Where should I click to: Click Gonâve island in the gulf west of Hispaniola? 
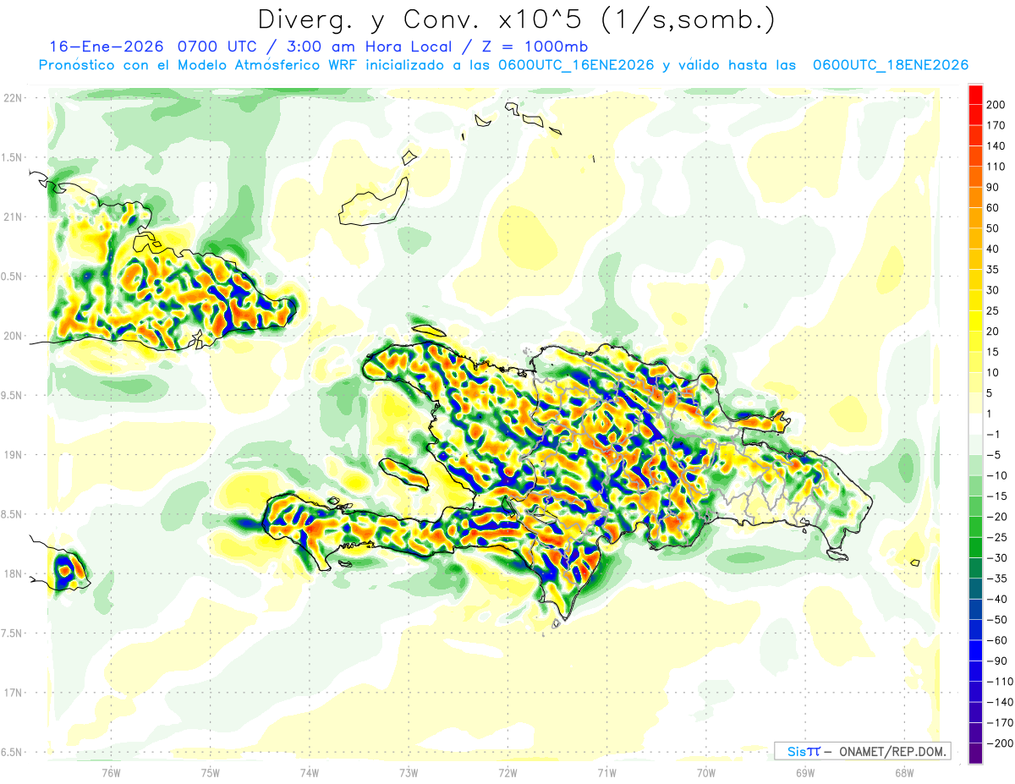click(x=403, y=473)
